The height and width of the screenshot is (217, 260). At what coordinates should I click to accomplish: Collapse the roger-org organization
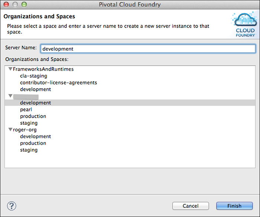(x=10, y=130)
